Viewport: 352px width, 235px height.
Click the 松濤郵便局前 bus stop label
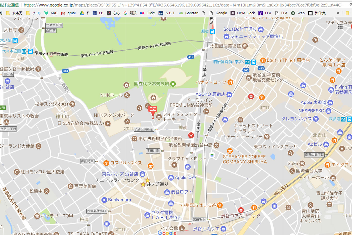pyautogui.click(x=97, y=211)
